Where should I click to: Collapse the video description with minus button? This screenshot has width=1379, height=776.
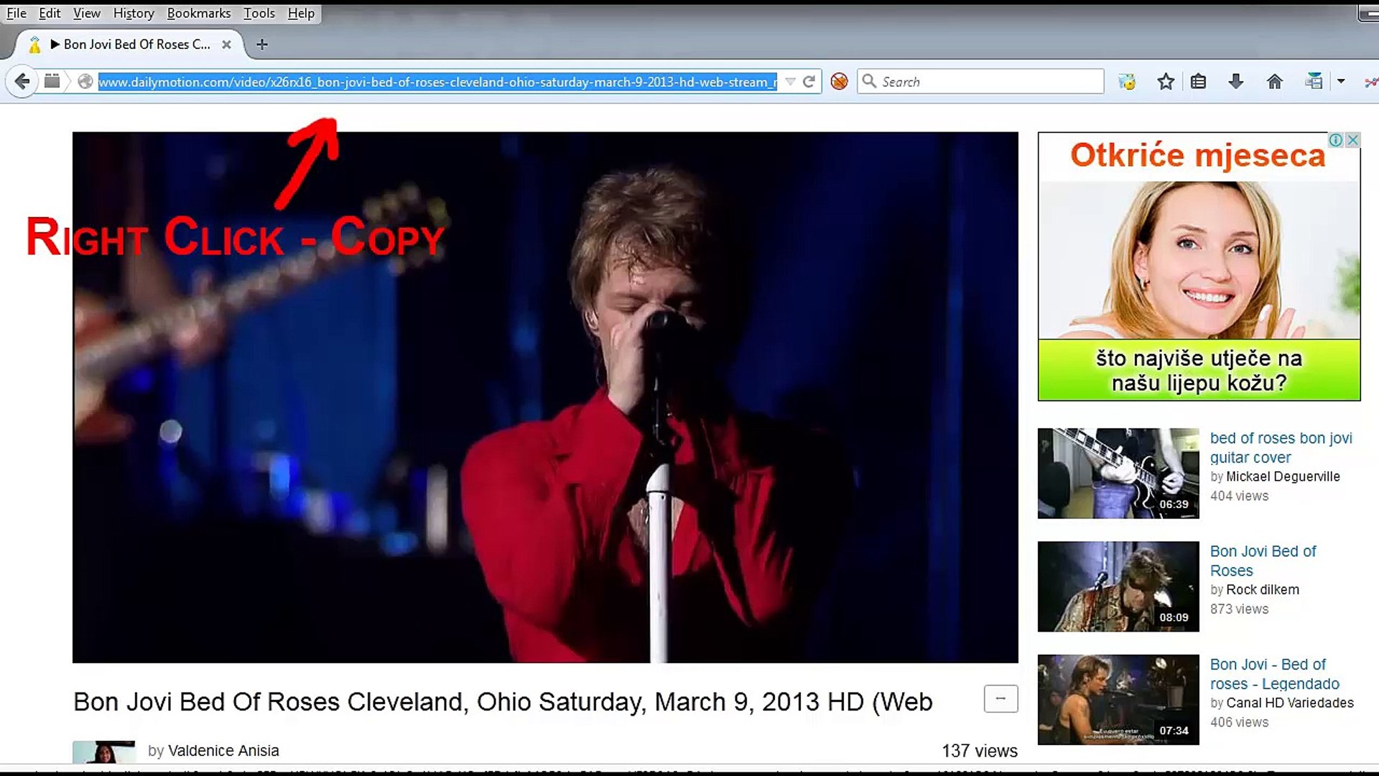pyautogui.click(x=1000, y=698)
